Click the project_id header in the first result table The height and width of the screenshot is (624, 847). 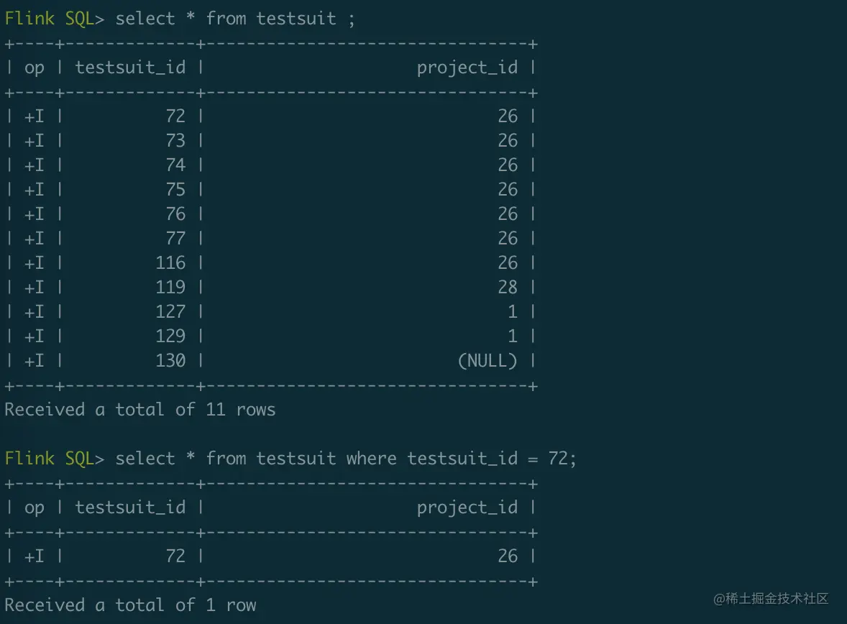[x=467, y=68]
